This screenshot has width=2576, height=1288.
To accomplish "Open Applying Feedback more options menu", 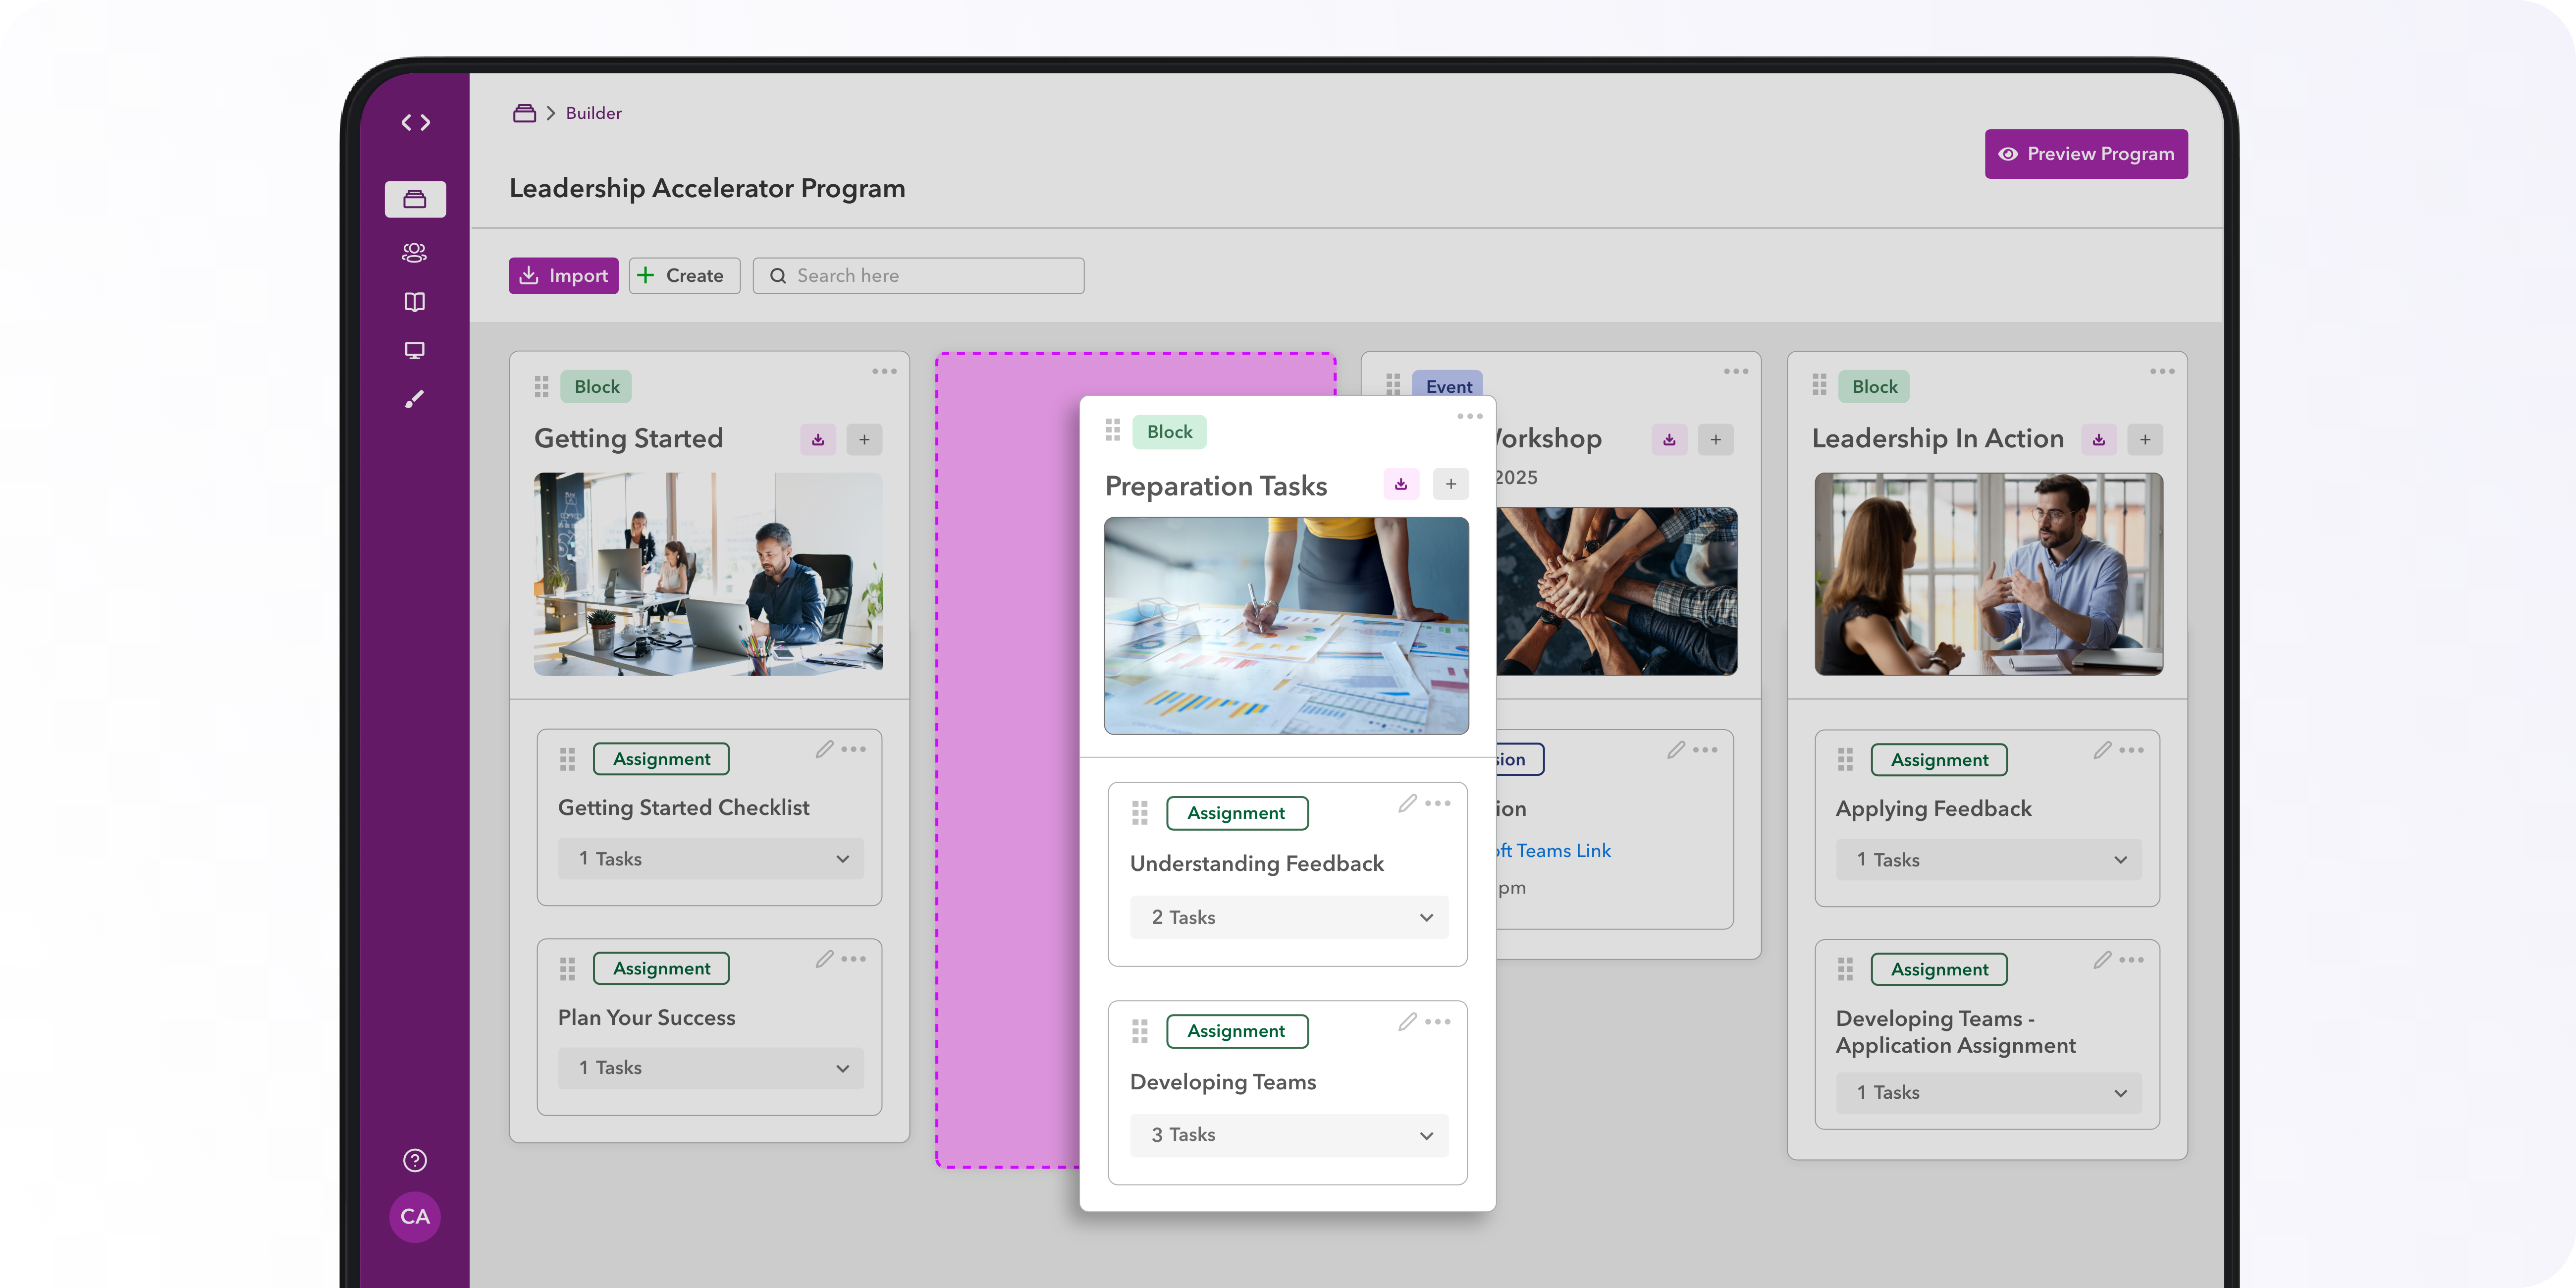I will (x=2131, y=750).
